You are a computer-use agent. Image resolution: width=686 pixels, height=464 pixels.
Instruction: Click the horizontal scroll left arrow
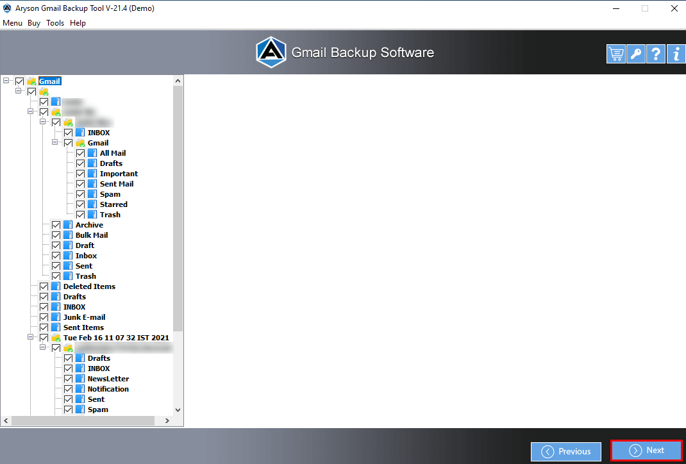click(x=6, y=420)
